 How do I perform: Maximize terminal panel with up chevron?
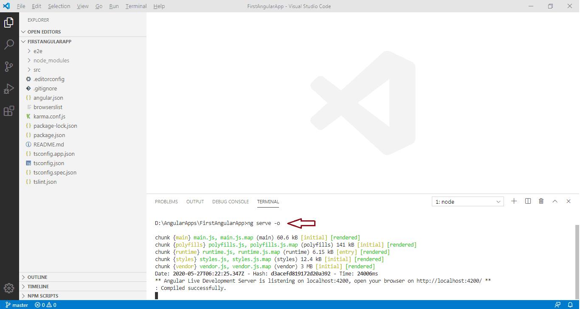coord(555,201)
